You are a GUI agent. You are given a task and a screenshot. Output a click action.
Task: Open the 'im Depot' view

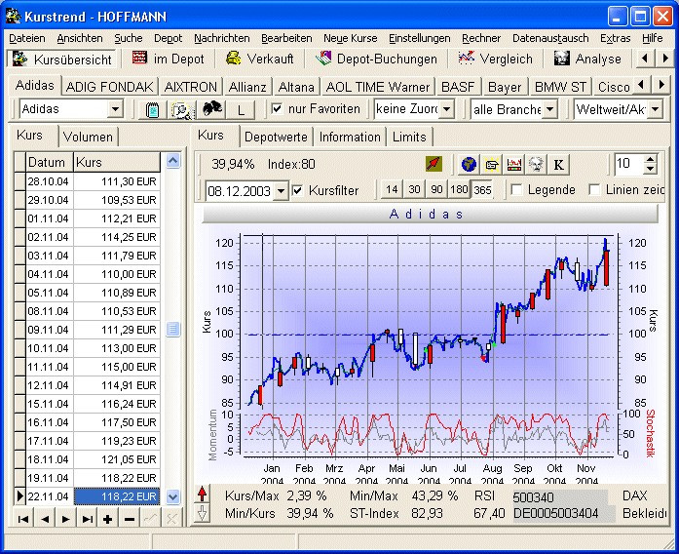[x=169, y=59]
